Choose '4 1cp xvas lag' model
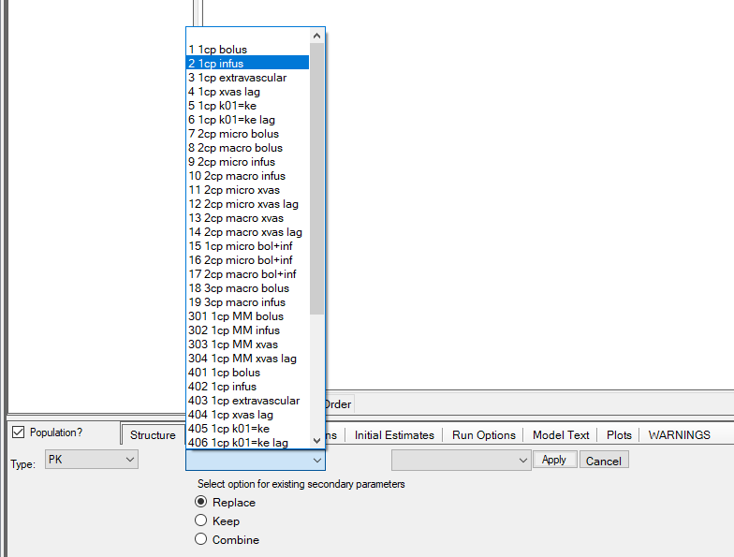The image size is (734, 557). pos(247,92)
